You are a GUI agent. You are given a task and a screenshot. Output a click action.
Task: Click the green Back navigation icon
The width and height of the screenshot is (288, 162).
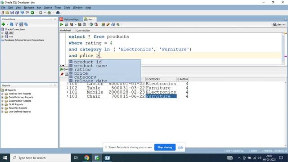tap(32, 13)
